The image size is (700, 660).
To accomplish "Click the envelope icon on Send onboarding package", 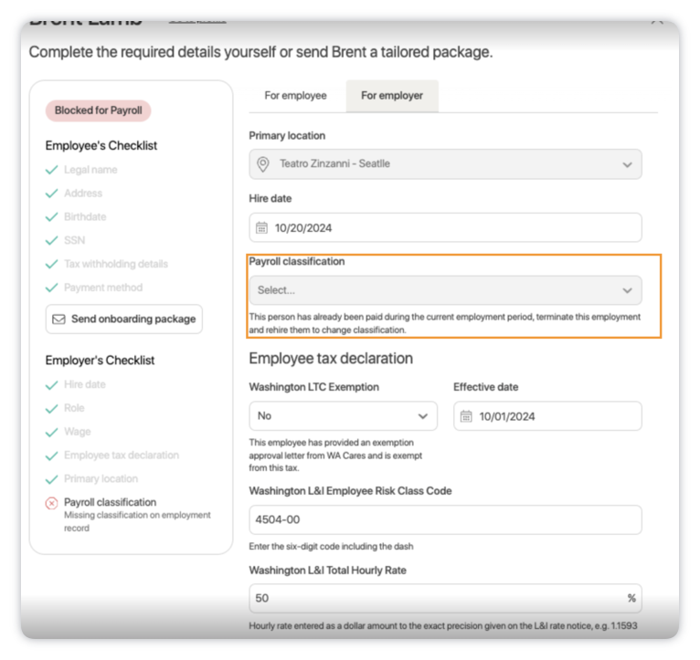I will click(58, 320).
